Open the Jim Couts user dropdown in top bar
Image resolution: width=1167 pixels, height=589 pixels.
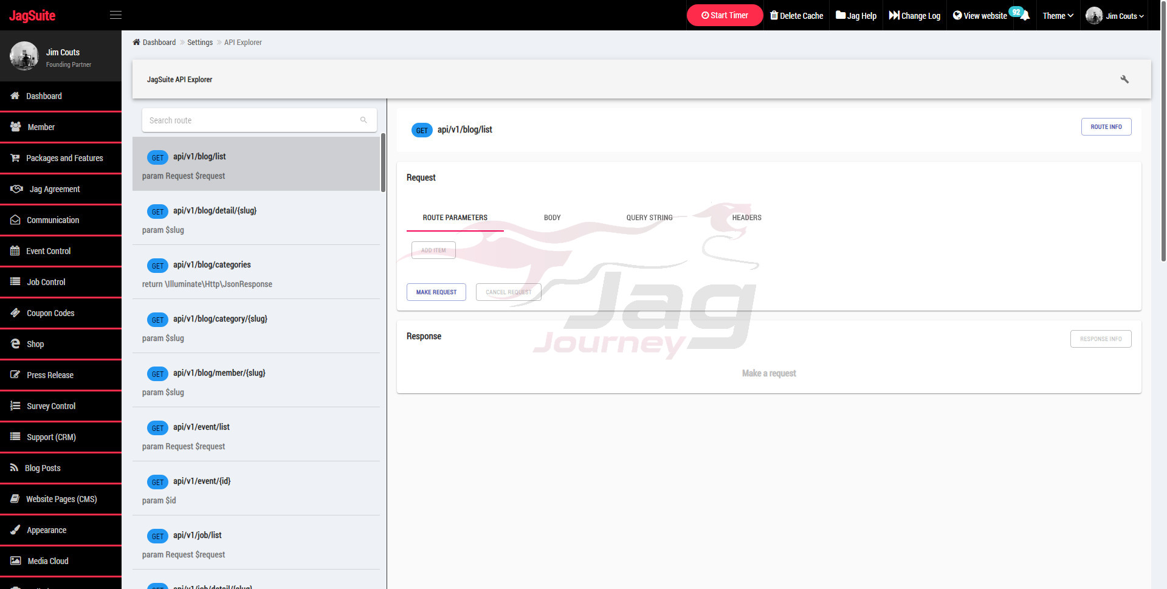click(1115, 16)
